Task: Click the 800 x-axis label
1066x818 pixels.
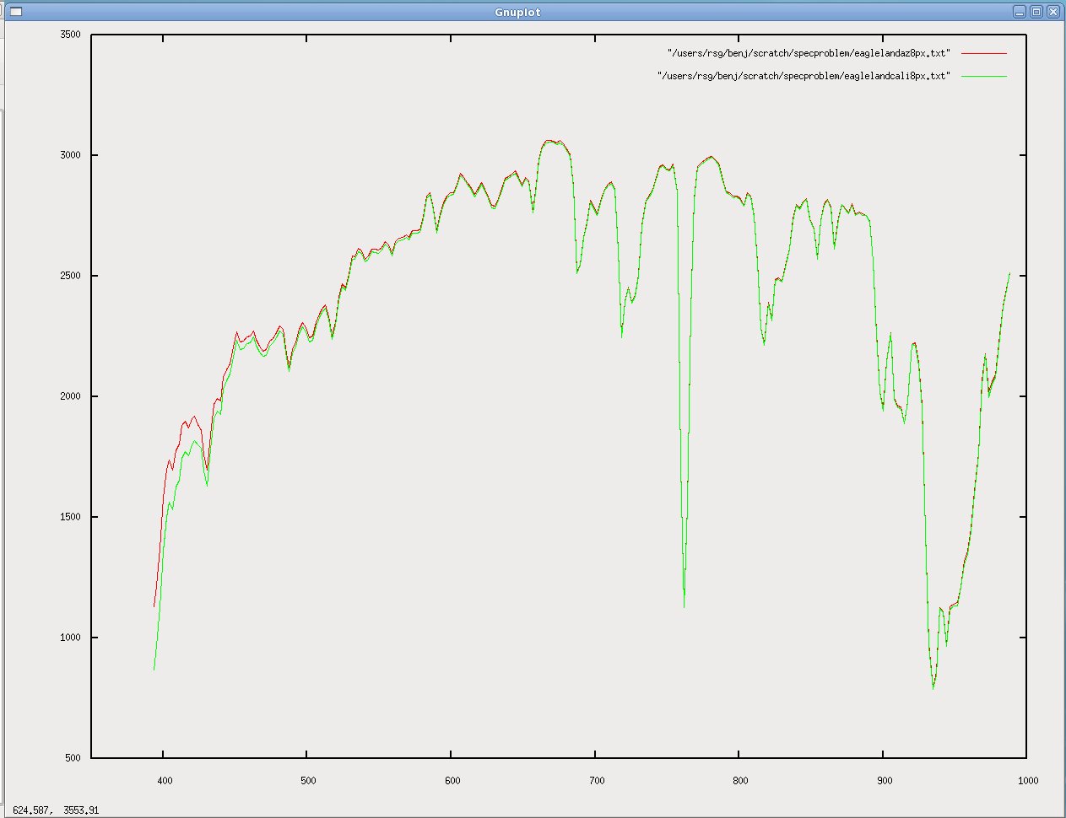Action: click(740, 781)
